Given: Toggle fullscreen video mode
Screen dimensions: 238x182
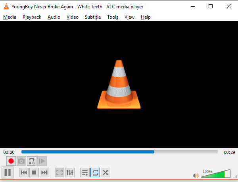Looking at the screenshot, I should 59,172.
